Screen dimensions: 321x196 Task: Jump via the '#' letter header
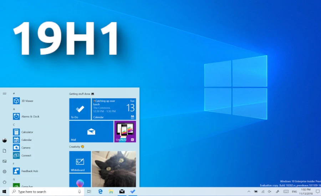point(14,93)
